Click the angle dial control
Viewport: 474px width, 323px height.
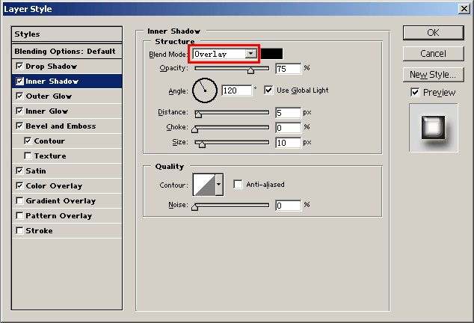point(204,91)
